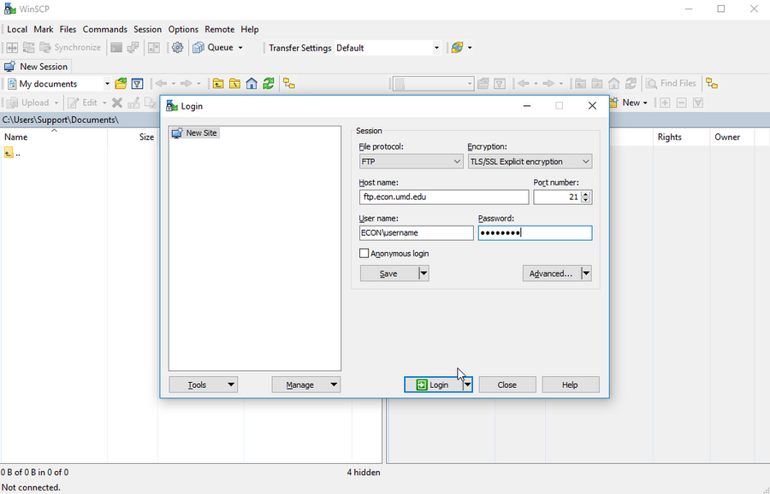Click the remote panel parent directory icon
The height and width of the screenshot is (494, 770).
coord(580,84)
